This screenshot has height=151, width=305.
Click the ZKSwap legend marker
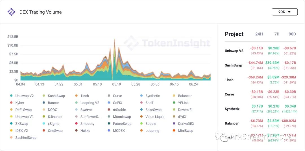11,124
